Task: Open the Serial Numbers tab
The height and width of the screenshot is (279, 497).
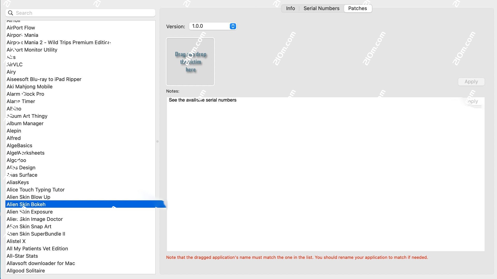Action: point(321,8)
